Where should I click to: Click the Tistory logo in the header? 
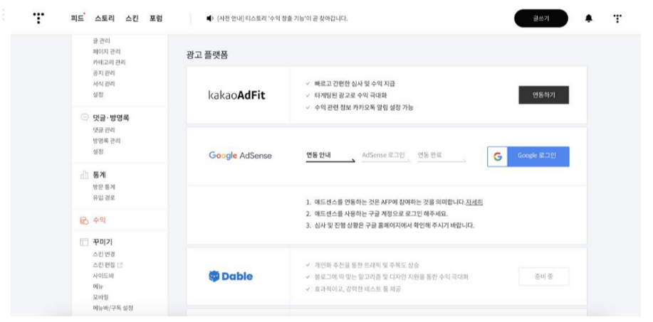click(x=38, y=18)
